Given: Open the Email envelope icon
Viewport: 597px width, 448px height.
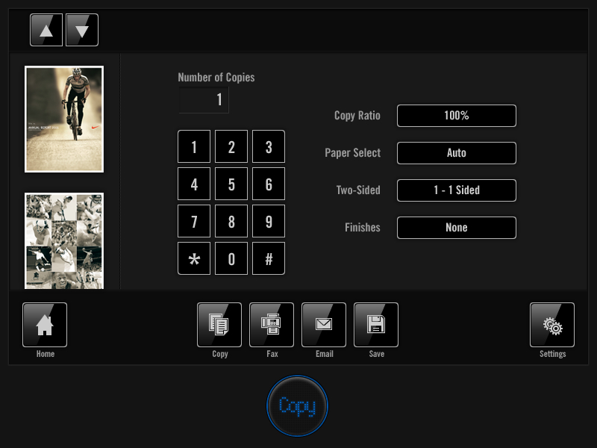Looking at the screenshot, I should click(324, 325).
